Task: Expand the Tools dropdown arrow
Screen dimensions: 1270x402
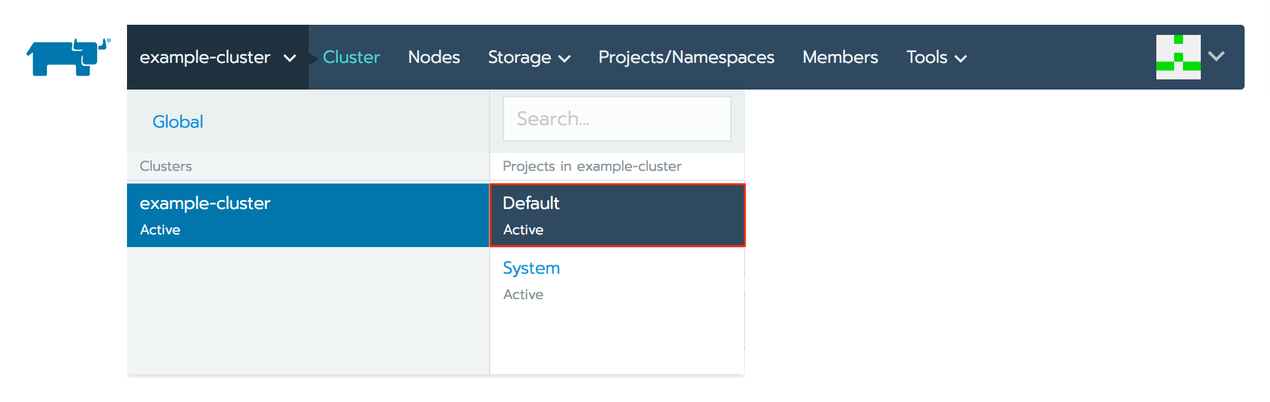Action: pos(961,59)
